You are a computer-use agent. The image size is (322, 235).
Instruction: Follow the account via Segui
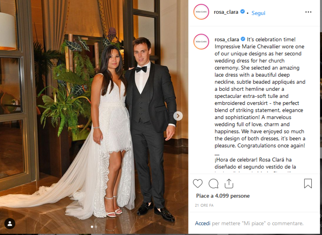tap(258, 13)
